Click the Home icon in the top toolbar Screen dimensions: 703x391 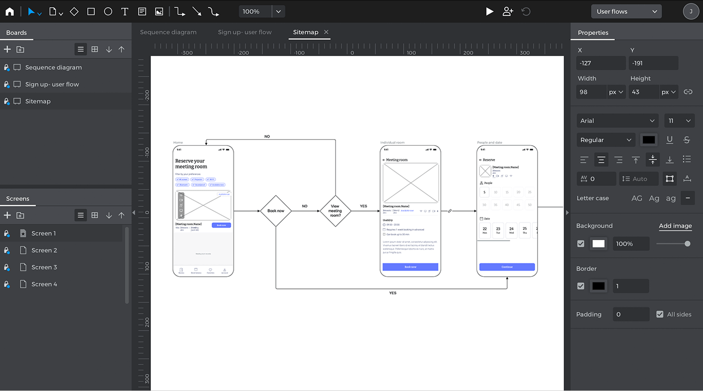[9, 12]
